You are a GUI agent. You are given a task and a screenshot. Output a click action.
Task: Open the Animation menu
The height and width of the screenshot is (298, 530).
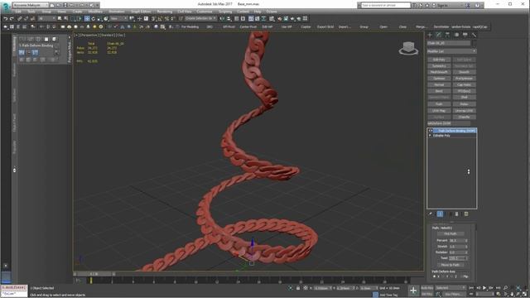pyautogui.click(x=117, y=12)
